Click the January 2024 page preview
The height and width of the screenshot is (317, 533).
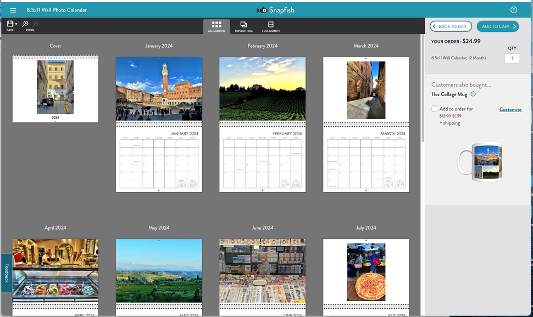coord(159,124)
